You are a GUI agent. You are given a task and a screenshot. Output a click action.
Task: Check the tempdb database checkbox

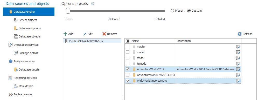tap(128, 64)
